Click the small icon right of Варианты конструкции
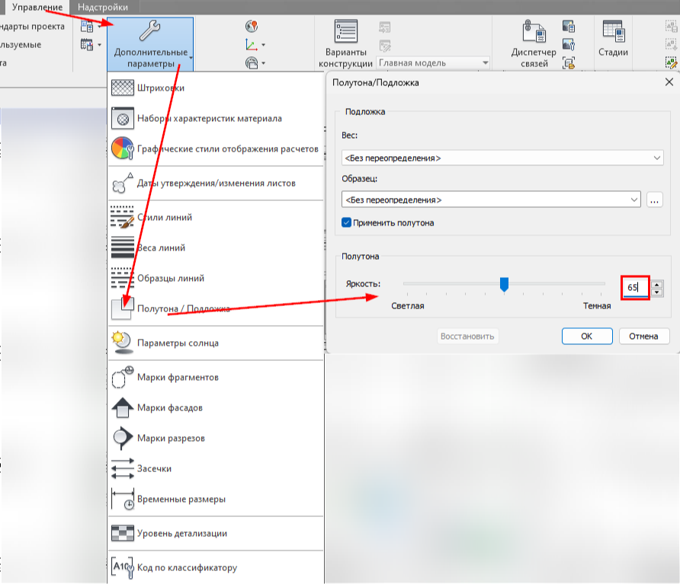This screenshot has height=584, width=680. (385, 27)
